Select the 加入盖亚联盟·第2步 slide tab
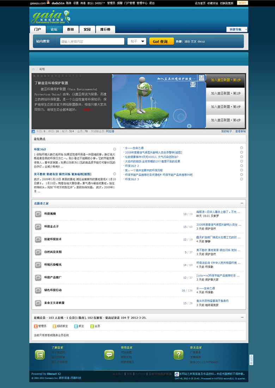 pyautogui.click(x=225, y=94)
